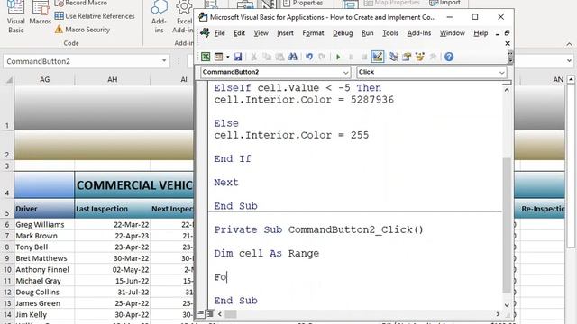The width and height of the screenshot is (577, 324).
Task: Toggle Design Mode icon
Action: 378,57
